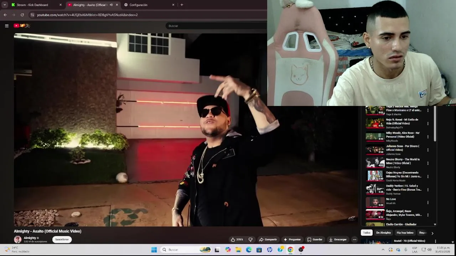Open options for Neutro Shorty playlist item
Screen dimensions: 456x256
[x=428, y=163]
